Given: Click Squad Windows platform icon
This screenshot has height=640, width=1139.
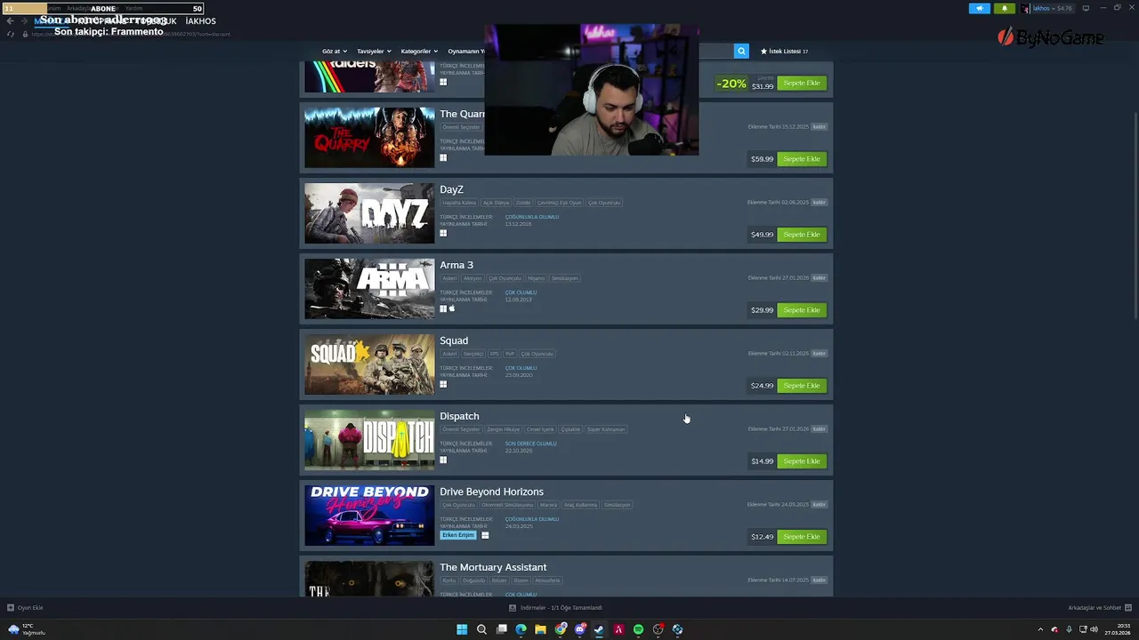Looking at the screenshot, I should [x=443, y=385].
